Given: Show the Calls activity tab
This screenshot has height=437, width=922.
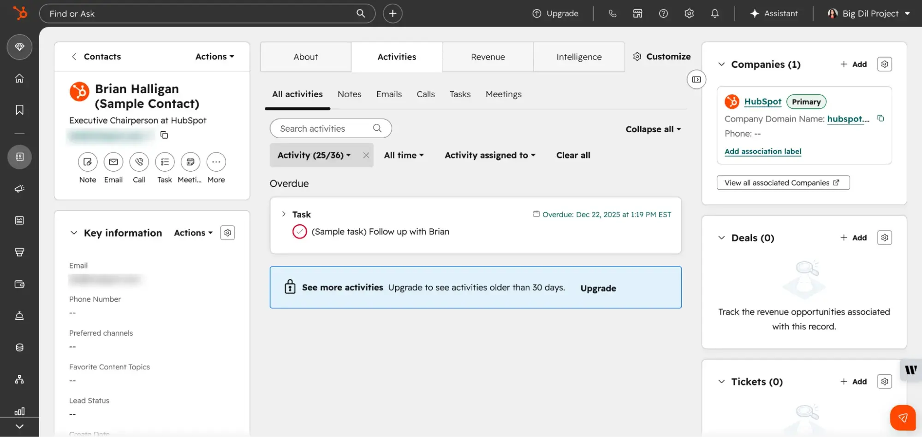Looking at the screenshot, I should click(x=426, y=94).
